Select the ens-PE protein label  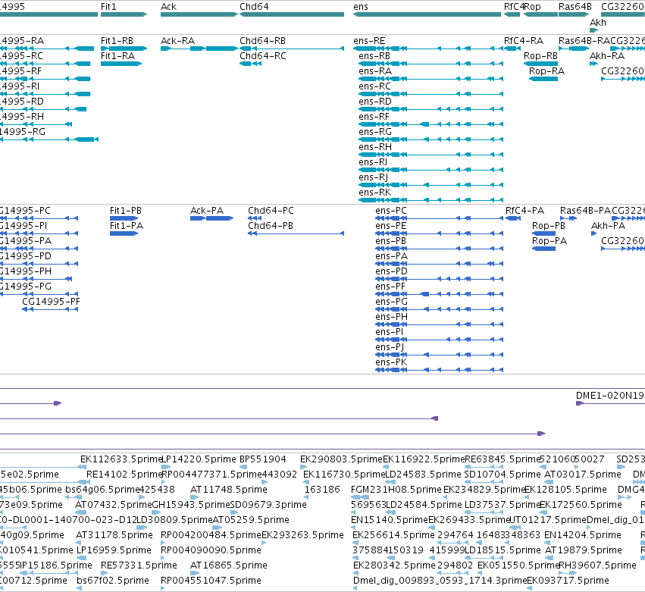pos(391,226)
